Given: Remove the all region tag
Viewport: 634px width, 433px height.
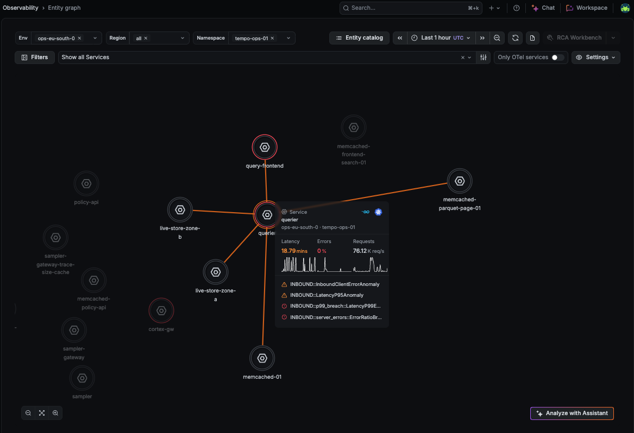Looking at the screenshot, I should [x=146, y=39].
